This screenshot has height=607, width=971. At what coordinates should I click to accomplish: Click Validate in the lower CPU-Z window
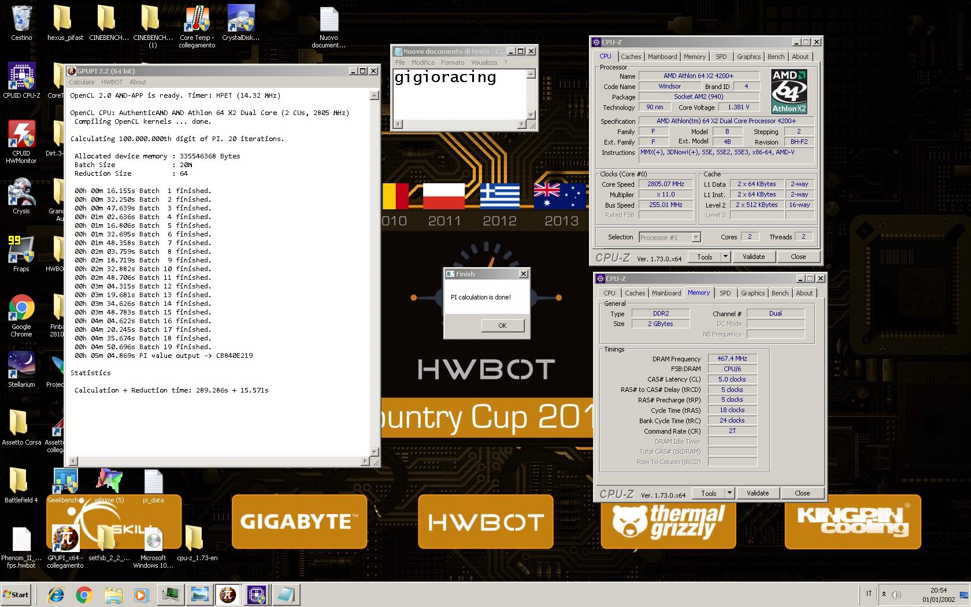pos(758,493)
